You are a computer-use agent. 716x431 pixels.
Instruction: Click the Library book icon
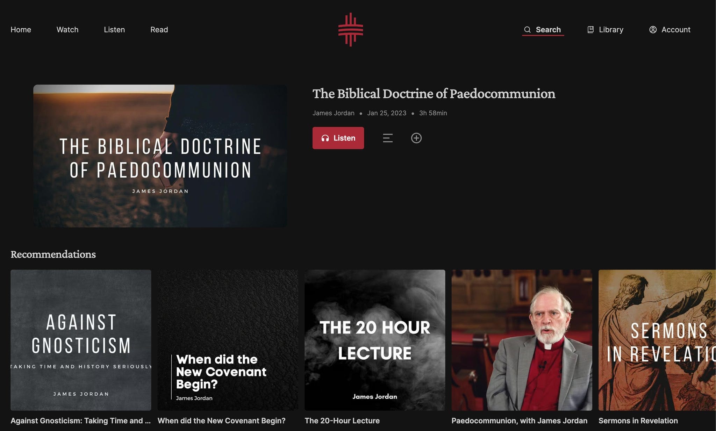(590, 30)
